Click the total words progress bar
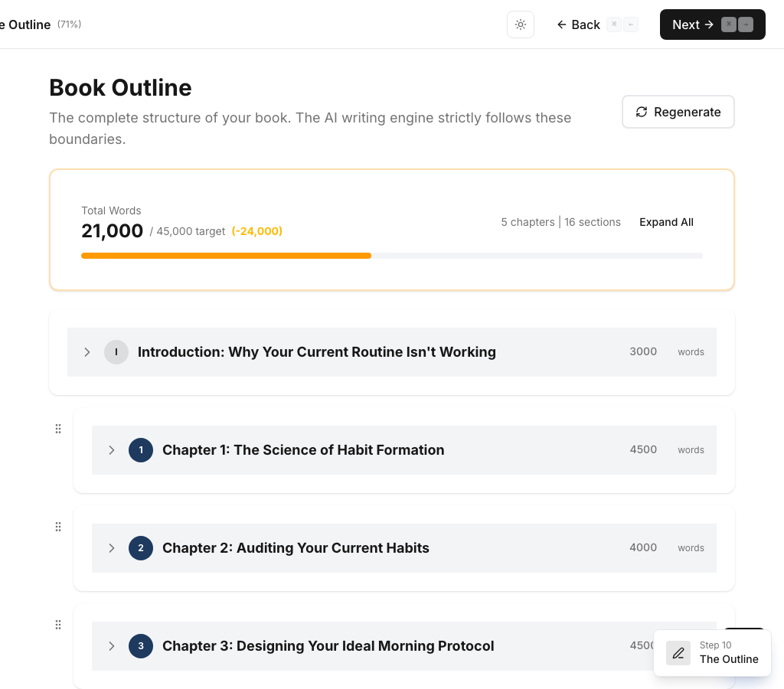Screen dimensions: 784x689 point(391,256)
